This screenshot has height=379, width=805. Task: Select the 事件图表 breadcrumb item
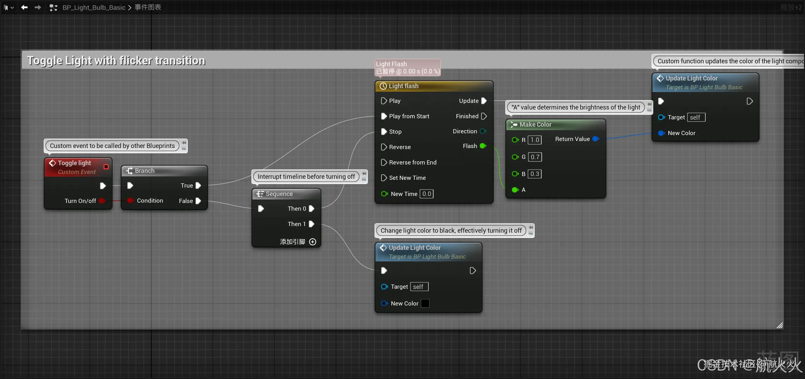(148, 7)
